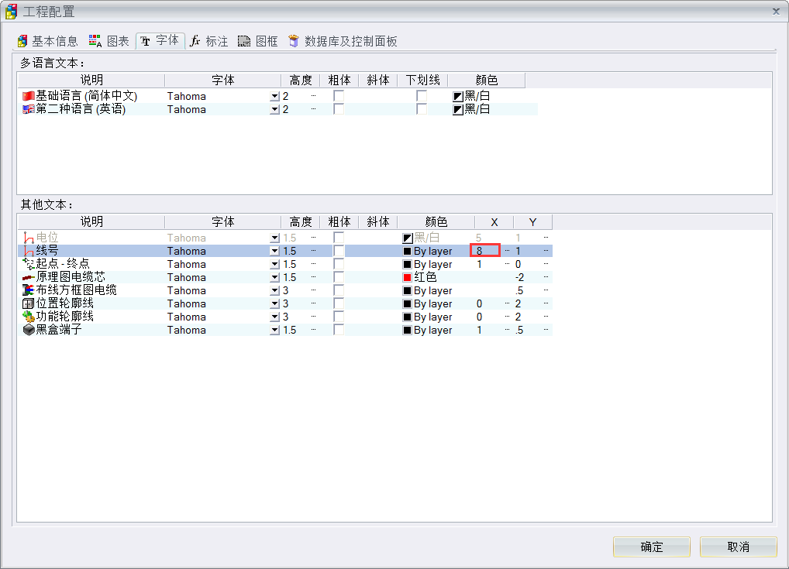Click the Chinese flag icon for 基础语言

(x=28, y=95)
